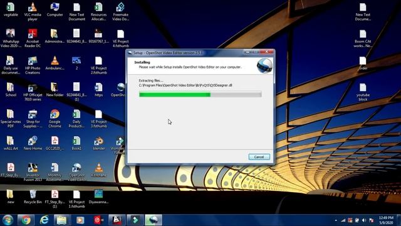This screenshot has width=401, height=226.
Task: Open the vegitable spreadsheet desktop icon
Action: pos(11,10)
